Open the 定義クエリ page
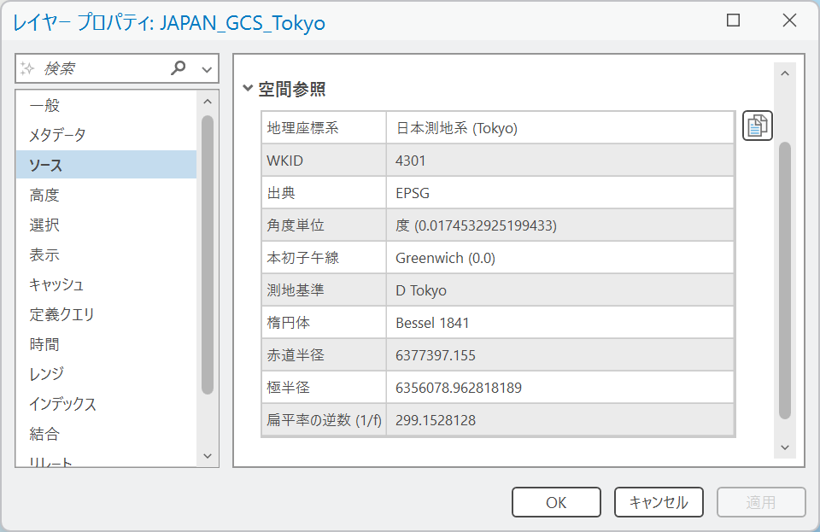This screenshot has width=820, height=532. pyautogui.click(x=61, y=314)
